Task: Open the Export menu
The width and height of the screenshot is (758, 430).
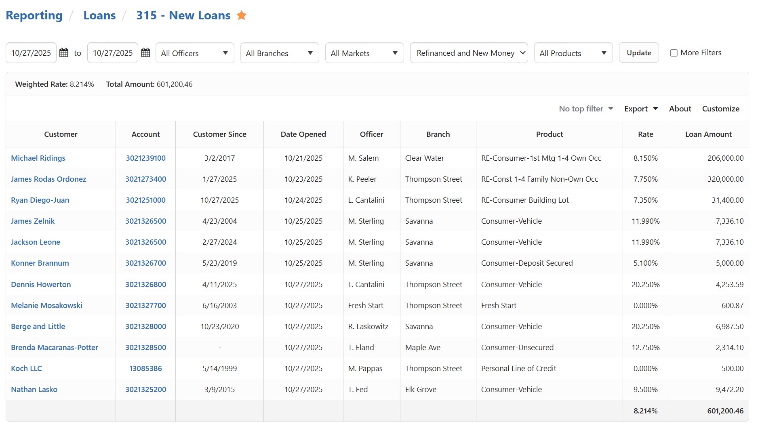Action: (x=641, y=109)
